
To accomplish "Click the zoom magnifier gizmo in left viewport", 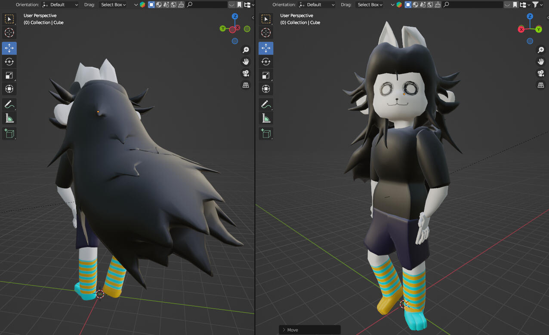I will click(x=246, y=50).
